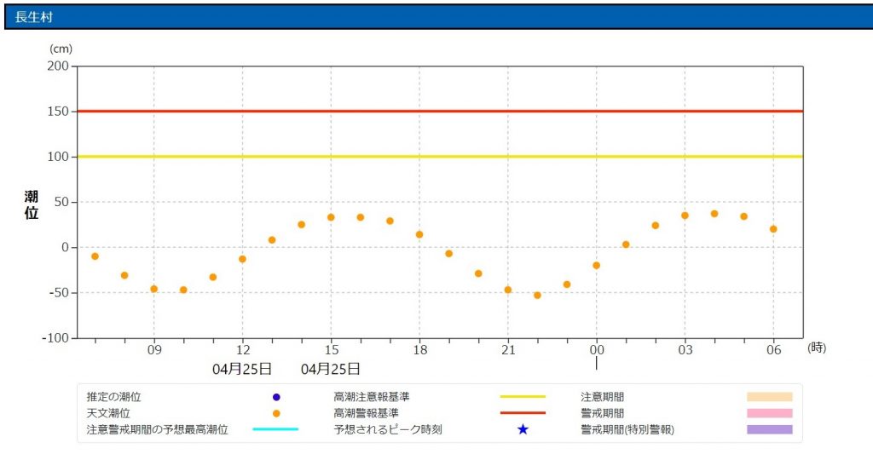Click the tide data point at 08 o'clock
Image resolution: width=873 pixels, height=454 pixels.
[x=124, y=275]
